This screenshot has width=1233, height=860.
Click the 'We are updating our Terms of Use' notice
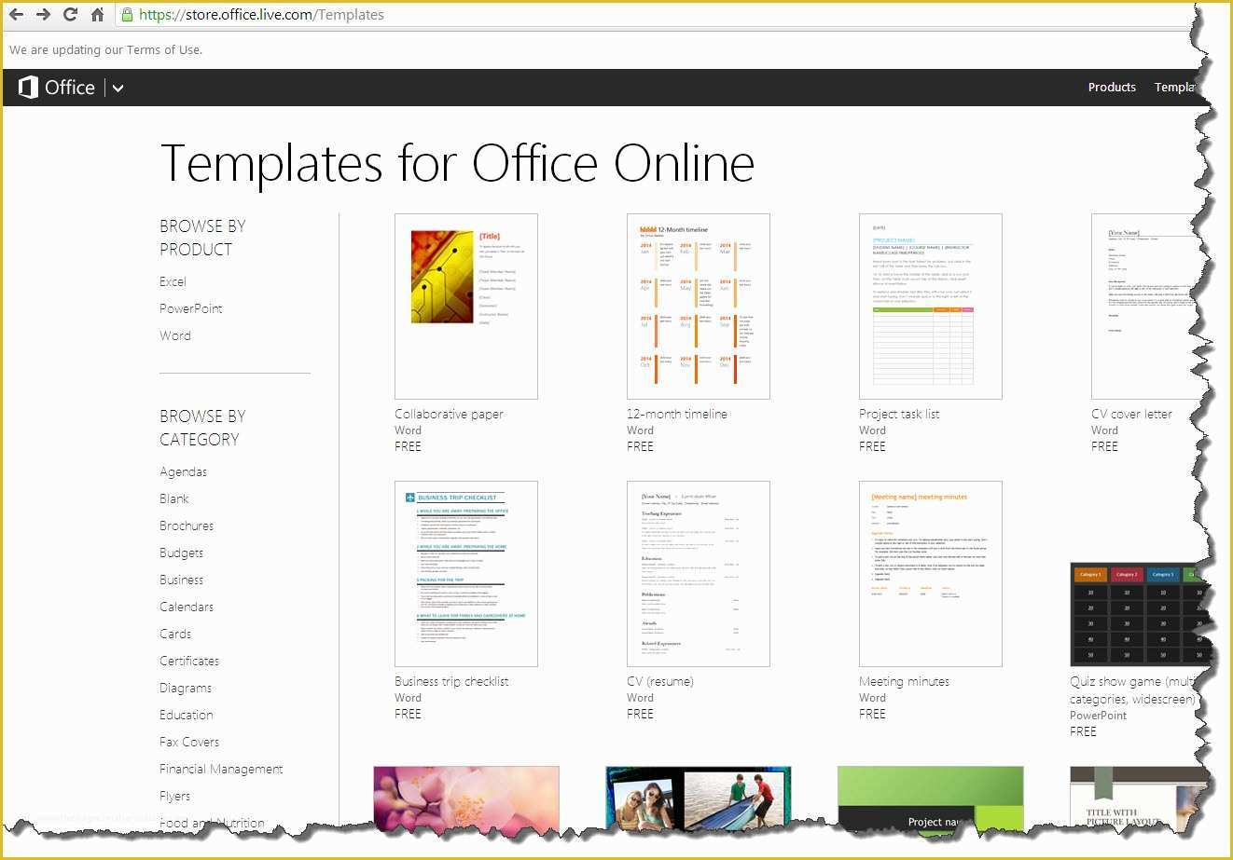point(105,49)
